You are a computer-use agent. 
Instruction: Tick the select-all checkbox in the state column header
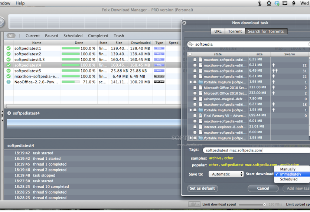pyautogui.click(x=190, y=54)
